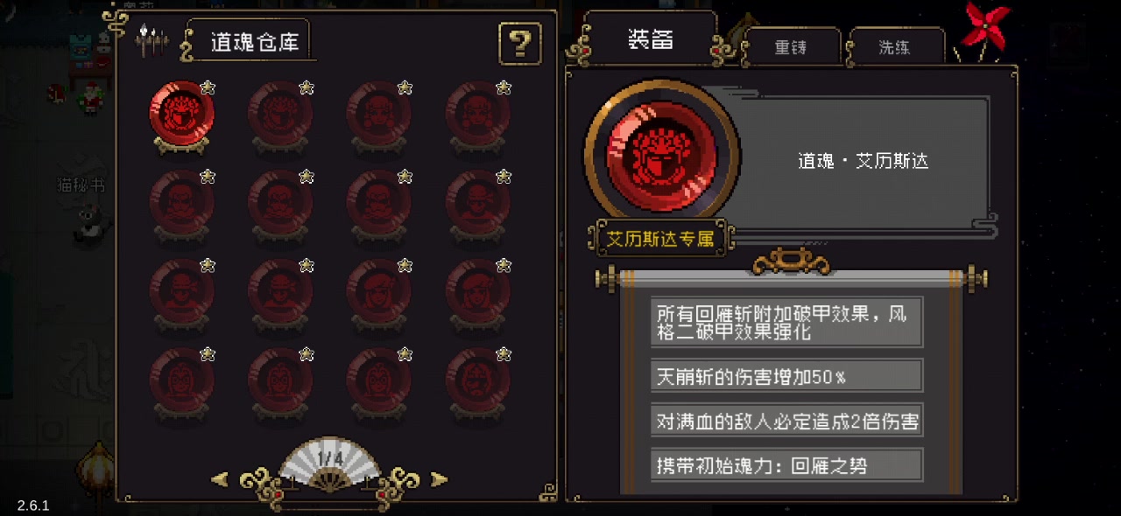
Task: Select second soul orb in first row
Action: point(279,114)
